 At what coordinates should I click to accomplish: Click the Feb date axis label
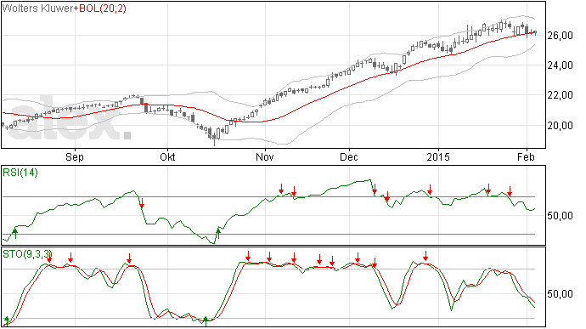tap(527, 156)
